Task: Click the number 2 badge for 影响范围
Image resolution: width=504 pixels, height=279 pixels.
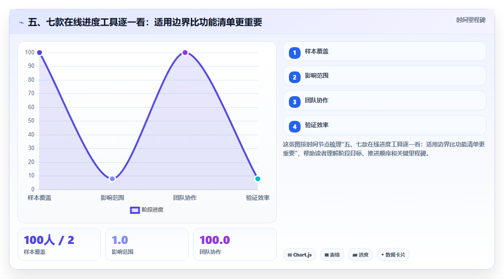Action: click(294, 77)
